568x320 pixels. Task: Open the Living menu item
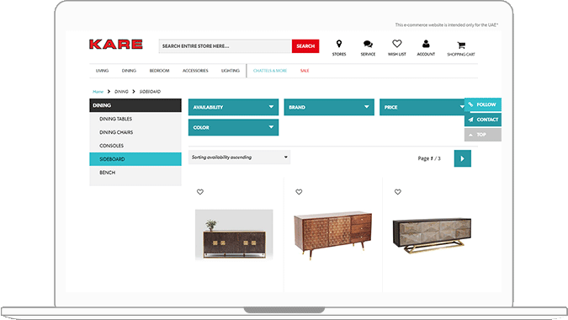tap(102, 71)
